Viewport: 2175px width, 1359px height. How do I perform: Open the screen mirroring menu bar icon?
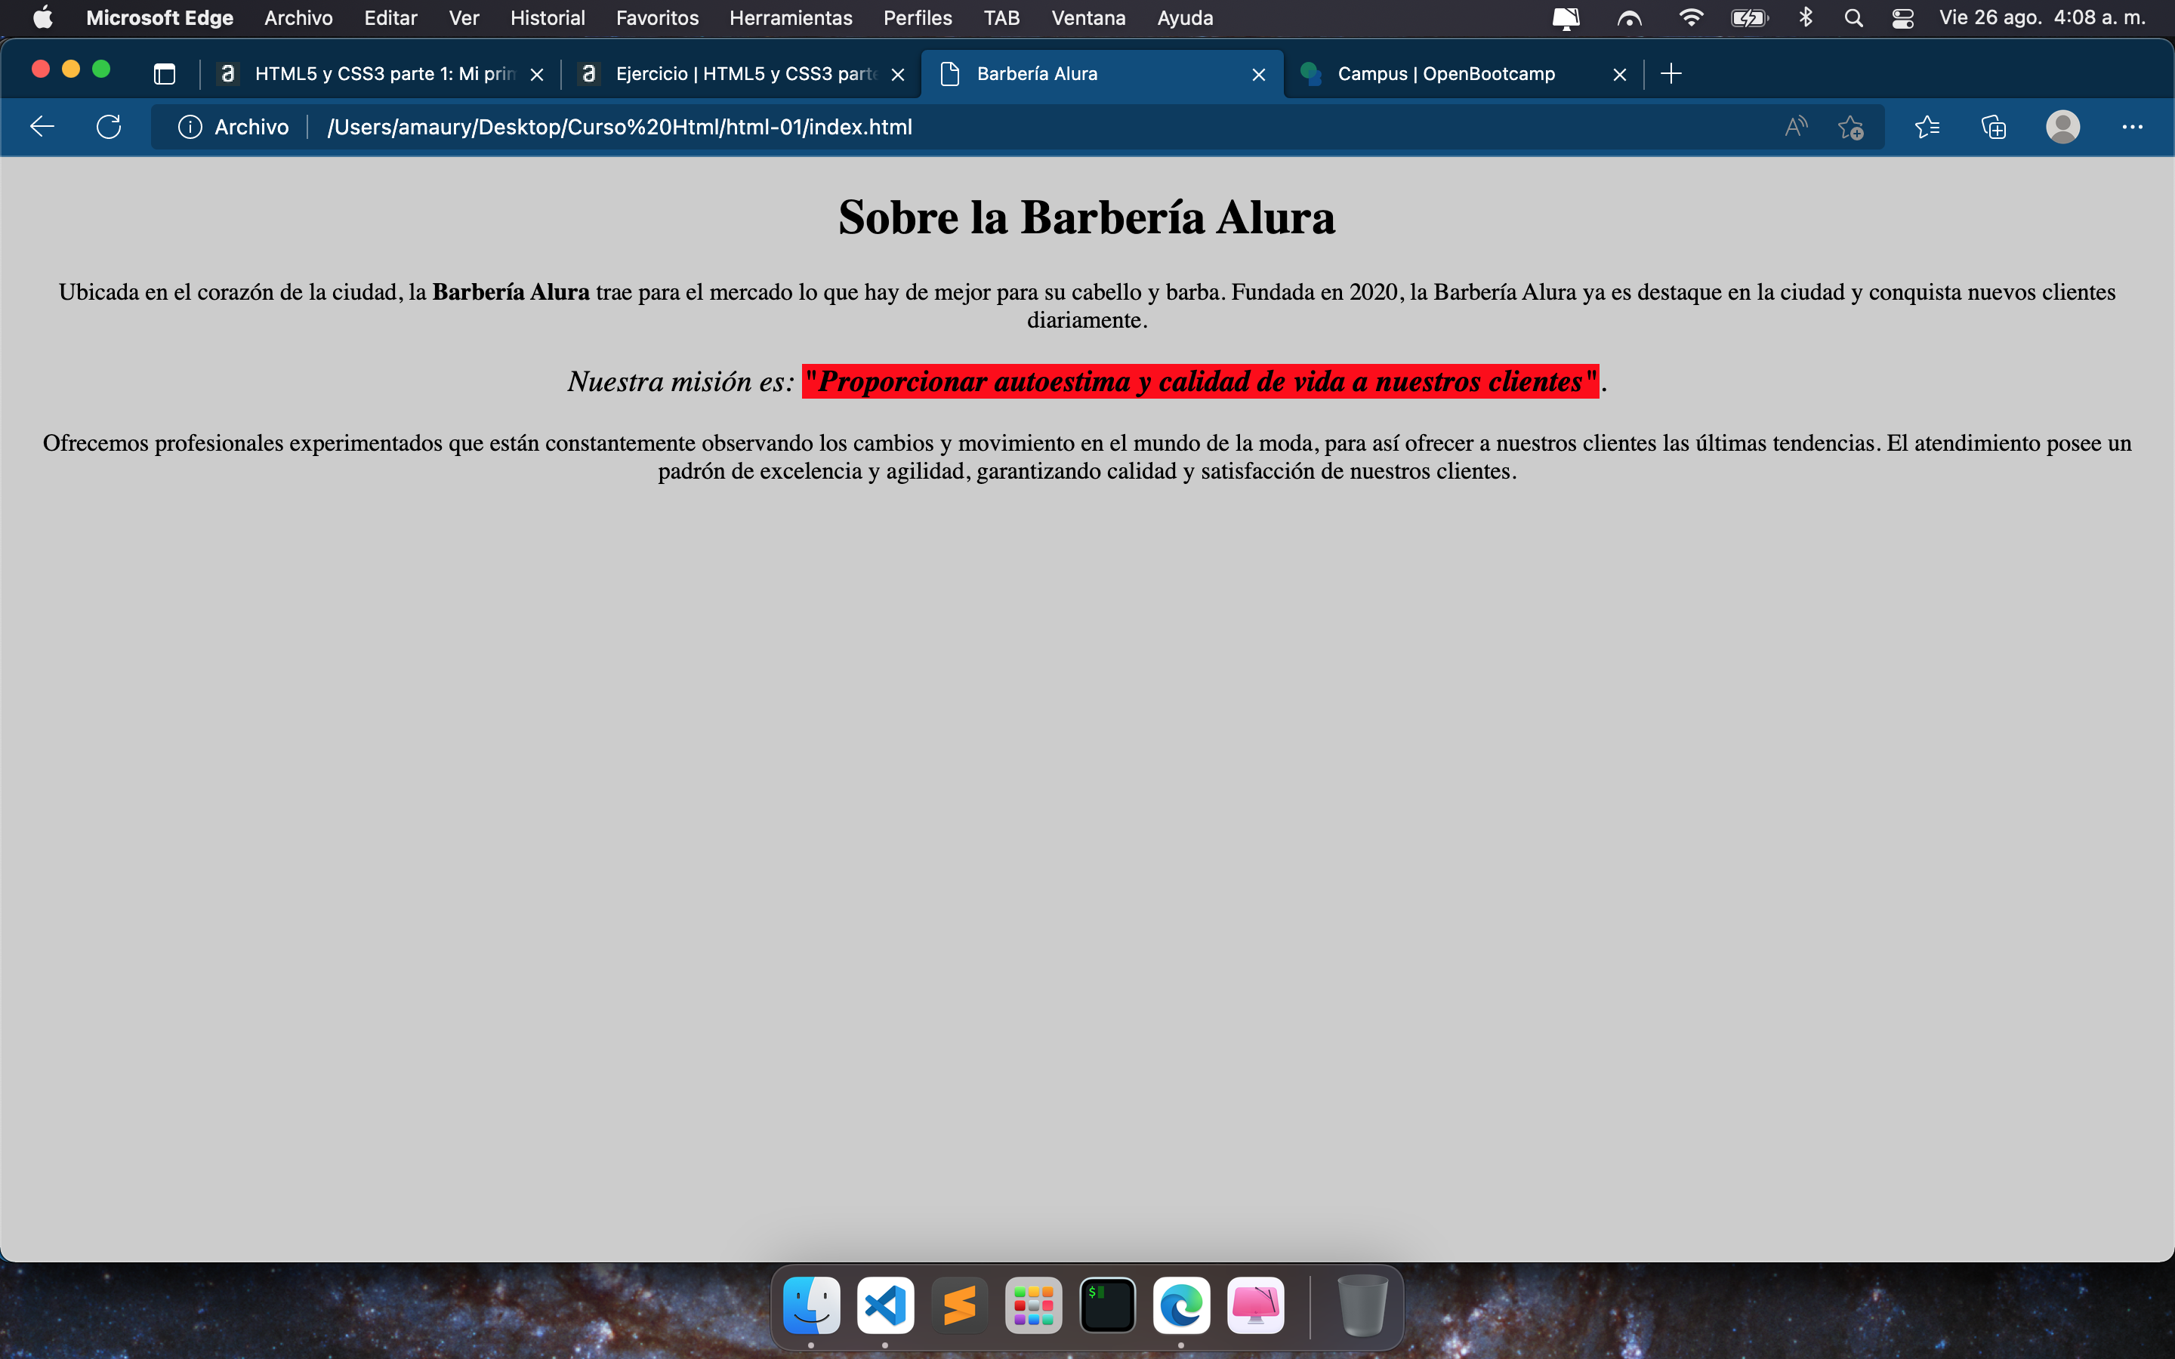(1566, 18)
